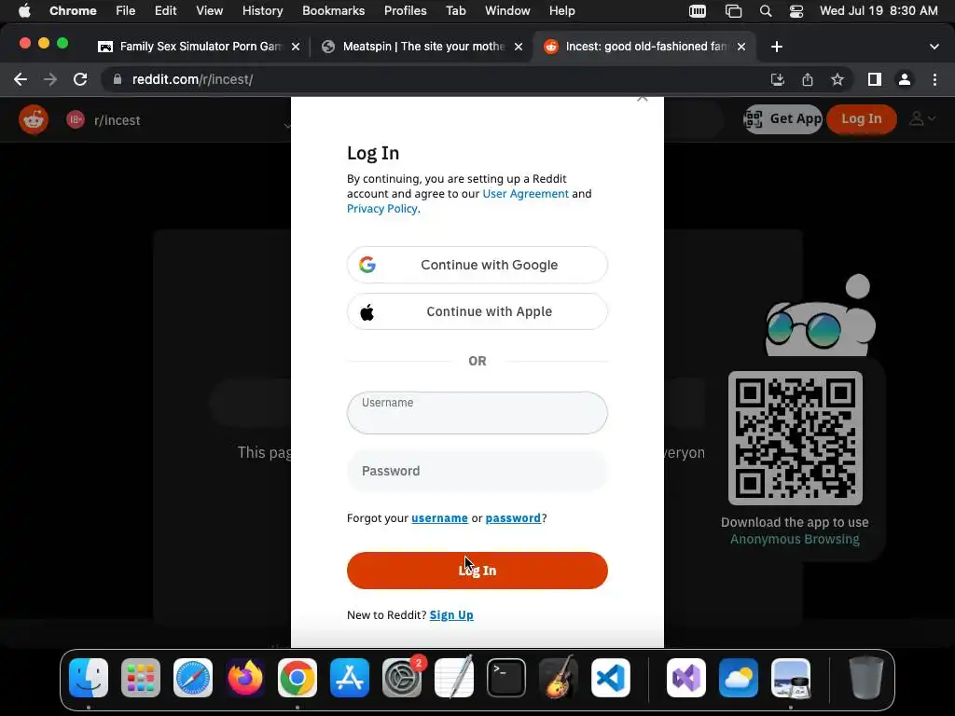The image size is (955, 716).
Task: Open Launchpad from the dock
Action: pos(141,678)
